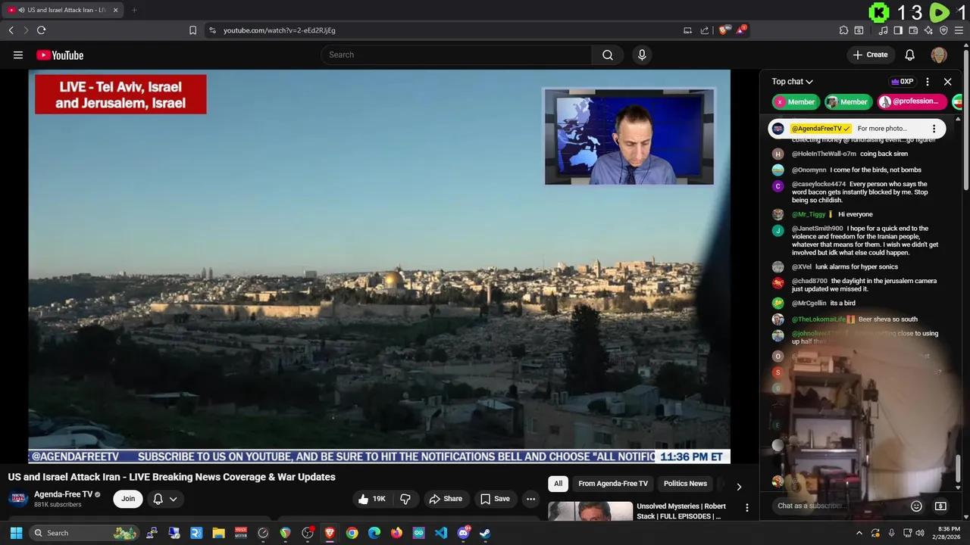Click the Windows taskbar Search box
This screenshot has width=970, height=545.
click(x=86, y=533)
